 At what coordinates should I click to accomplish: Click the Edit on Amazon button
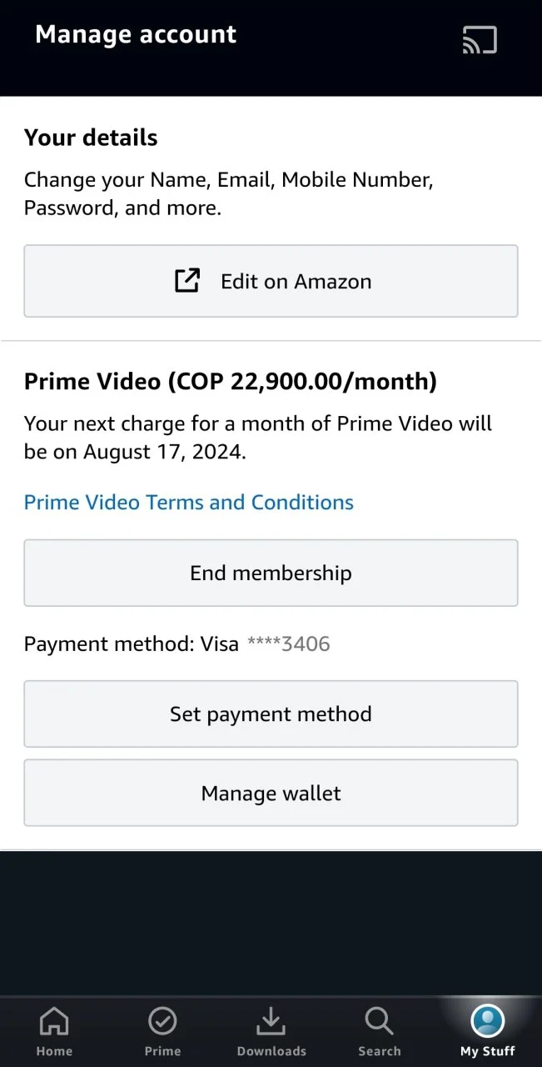click(x=271, y=281)
